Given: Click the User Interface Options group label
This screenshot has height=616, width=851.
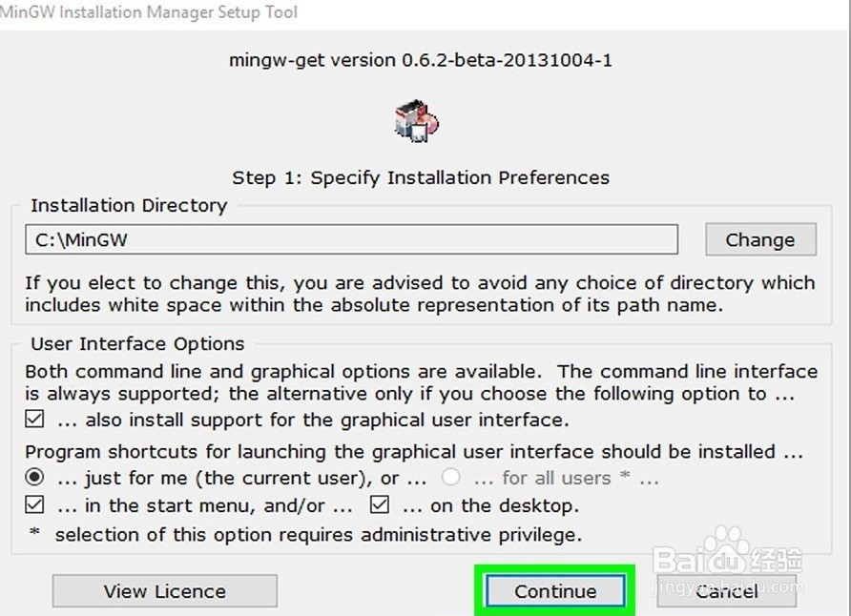Looking at the screenshot, I should [137, 344].
